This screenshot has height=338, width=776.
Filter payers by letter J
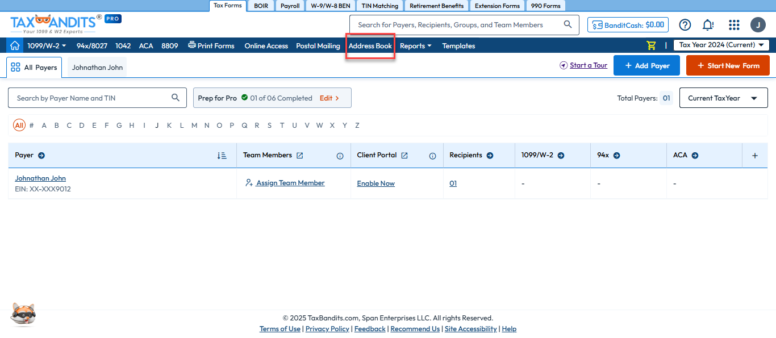pyautogui.click(x=157, y=126)
